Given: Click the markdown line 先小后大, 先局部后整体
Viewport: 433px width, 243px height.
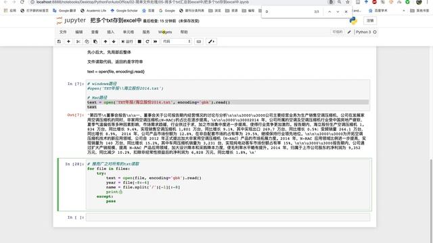Looking at the screenshot, I should (109, 52).
